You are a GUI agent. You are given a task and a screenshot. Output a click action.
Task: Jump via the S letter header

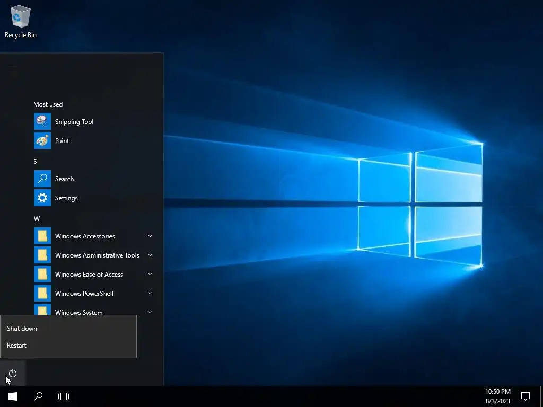point(35,161)
